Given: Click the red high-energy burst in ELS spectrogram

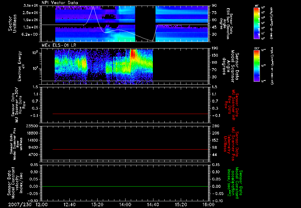Looking at the screenshot, I should pyautogui.click(x=133, y=54).
